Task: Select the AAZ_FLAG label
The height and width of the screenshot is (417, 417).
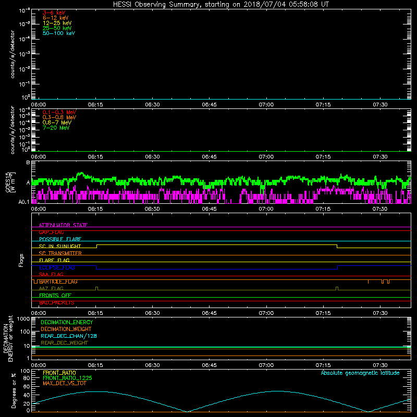Action: (x=51, y=288)
